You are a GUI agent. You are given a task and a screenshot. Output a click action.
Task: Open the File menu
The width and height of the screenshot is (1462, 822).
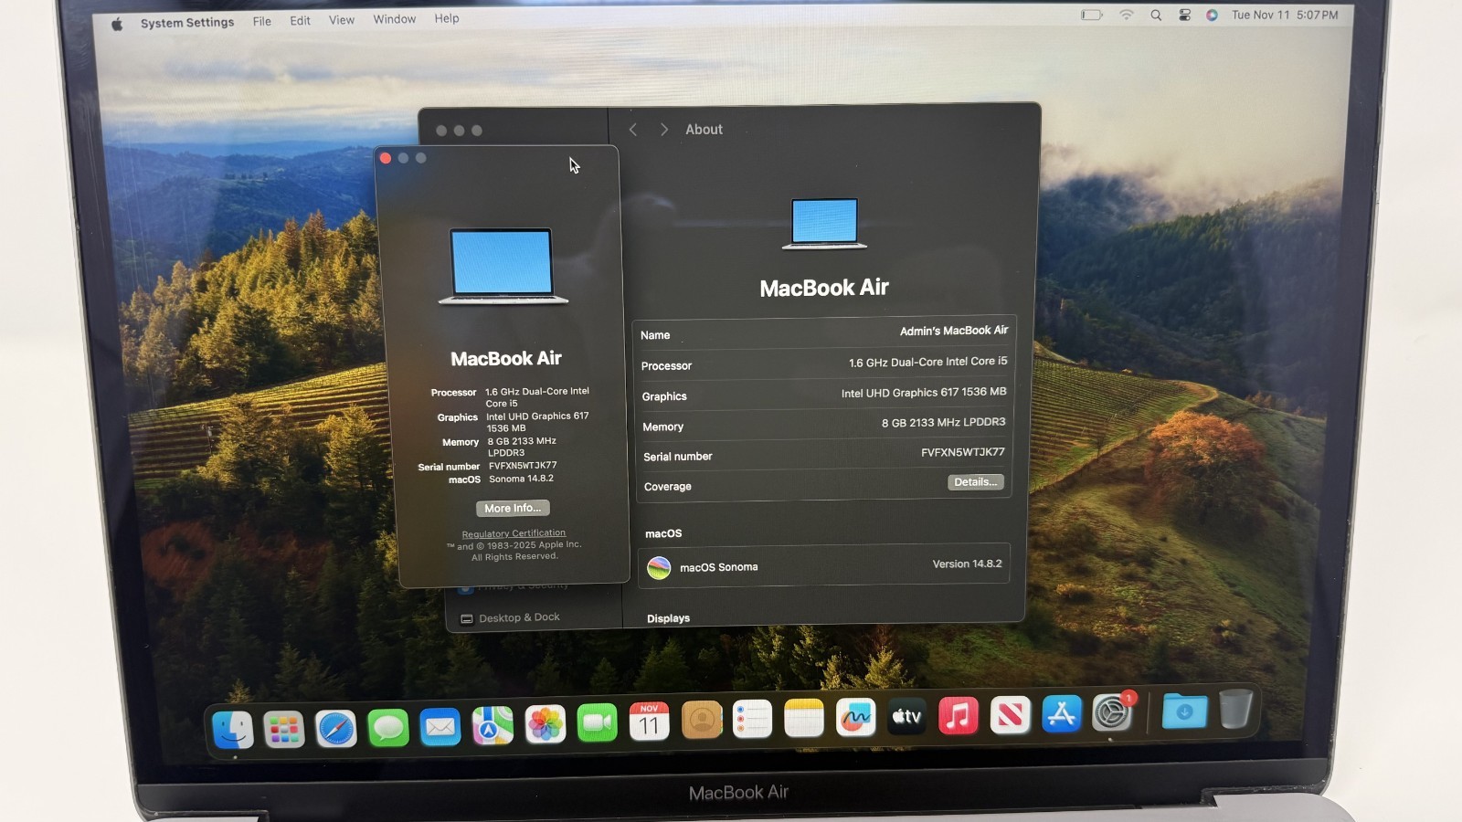click(262, 21)
